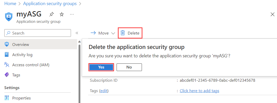This screenshot has height=103, width=277.
Task: Click the Properties icon in sidebar
Action: point(7,98)
